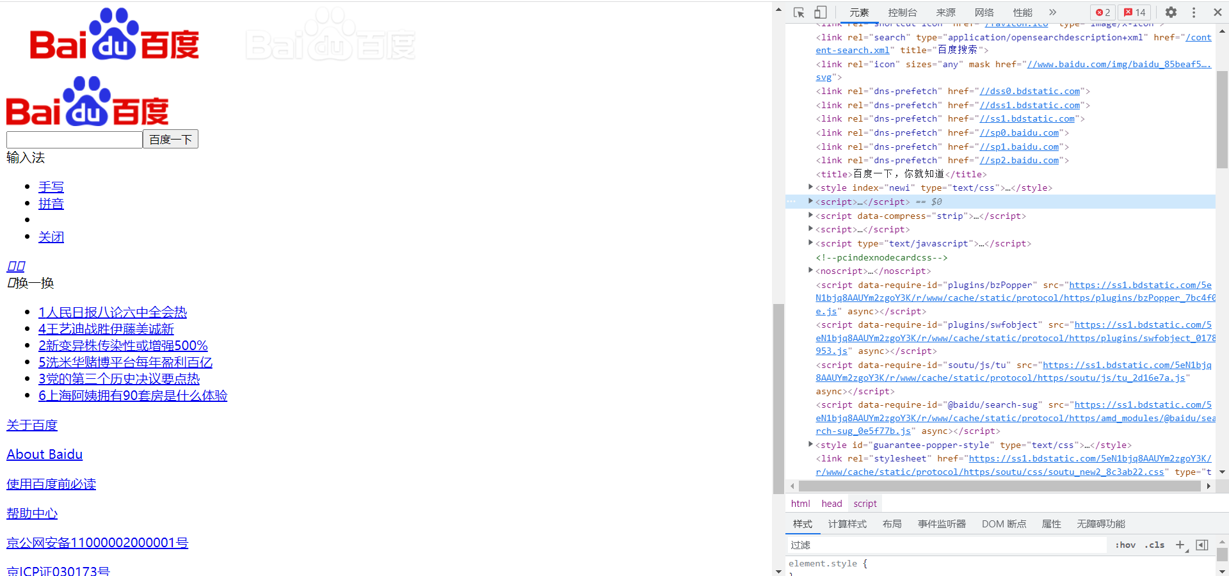Focus the 过滤 styles filter field
This screenshot has height=576, width=1229.
[x=947, y=545]
